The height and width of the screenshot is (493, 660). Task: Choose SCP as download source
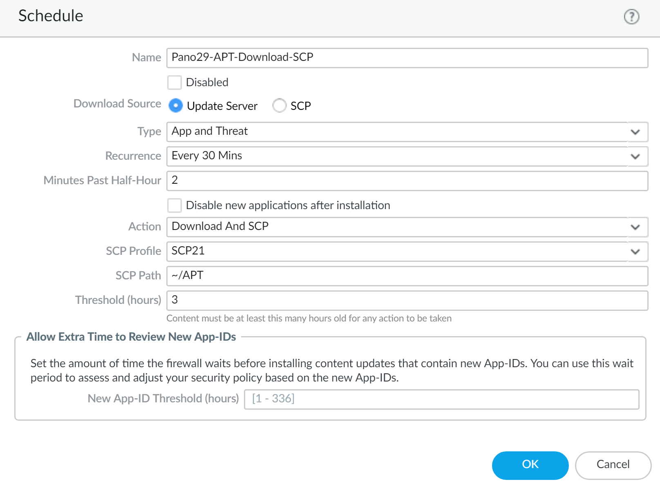point(280,106)
